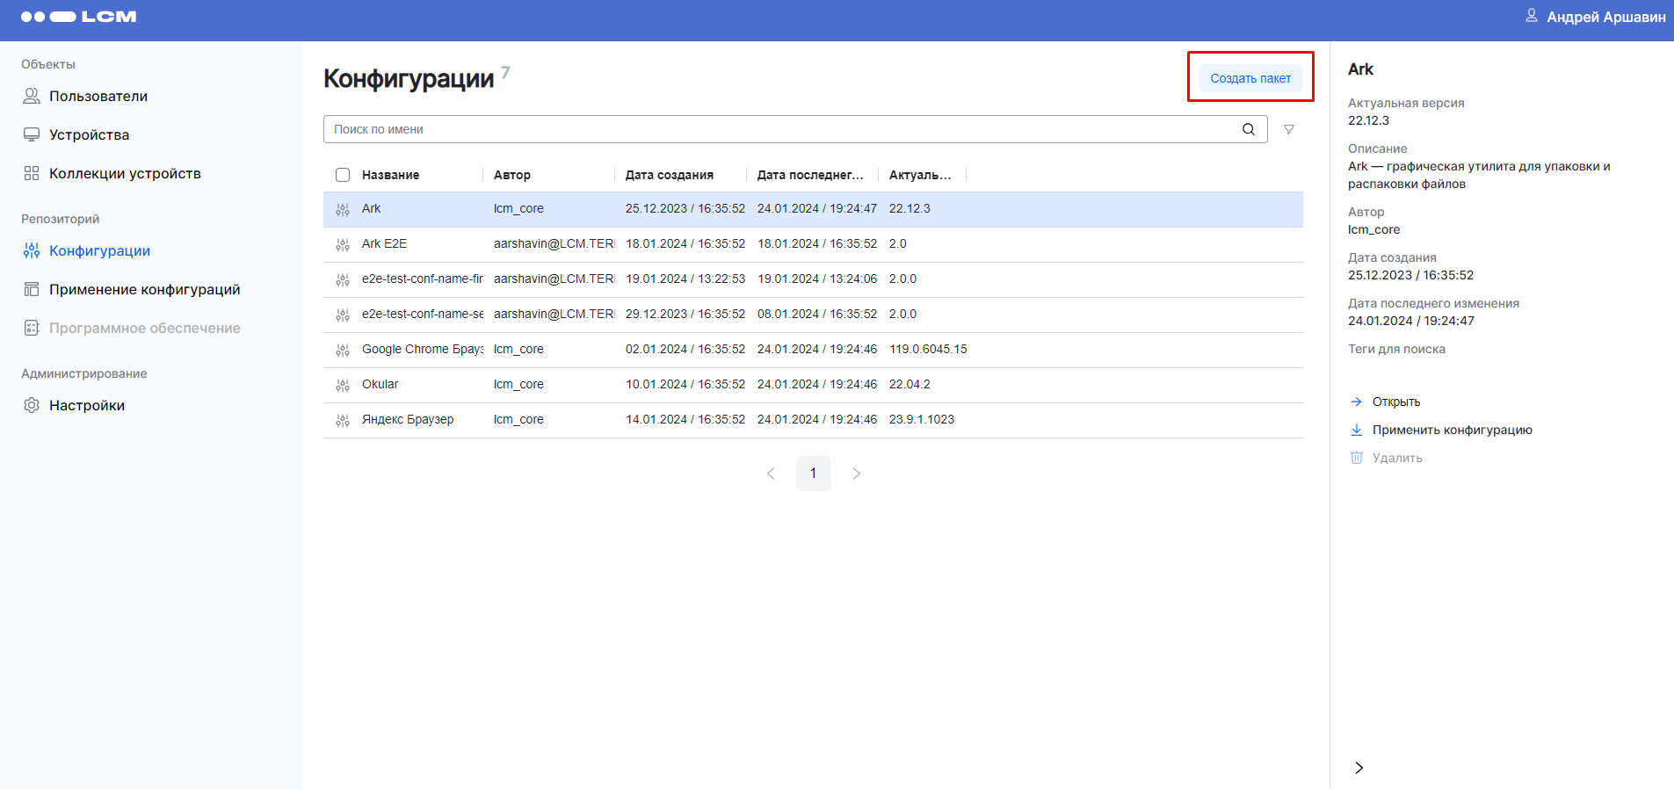
Task: Open Применение конфигураций menu item
Action: [144, 289]
